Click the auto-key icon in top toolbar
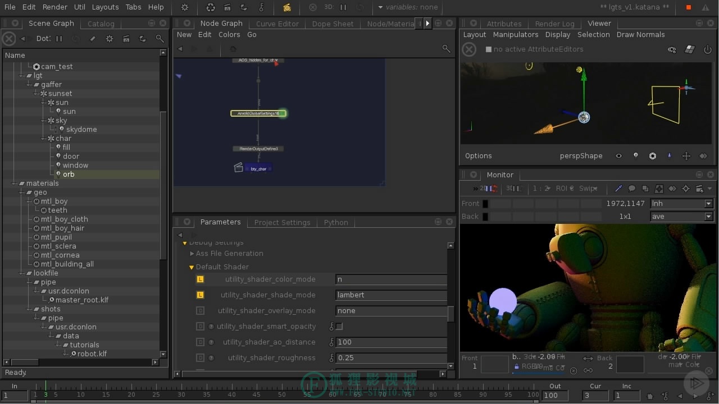Viewport: 719px width, 404px height. point(261,7)
